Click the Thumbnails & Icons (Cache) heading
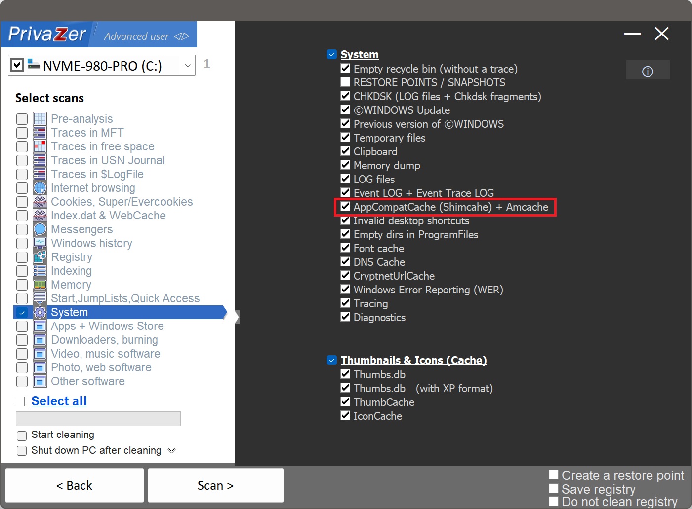 click(x=414, y=360)
